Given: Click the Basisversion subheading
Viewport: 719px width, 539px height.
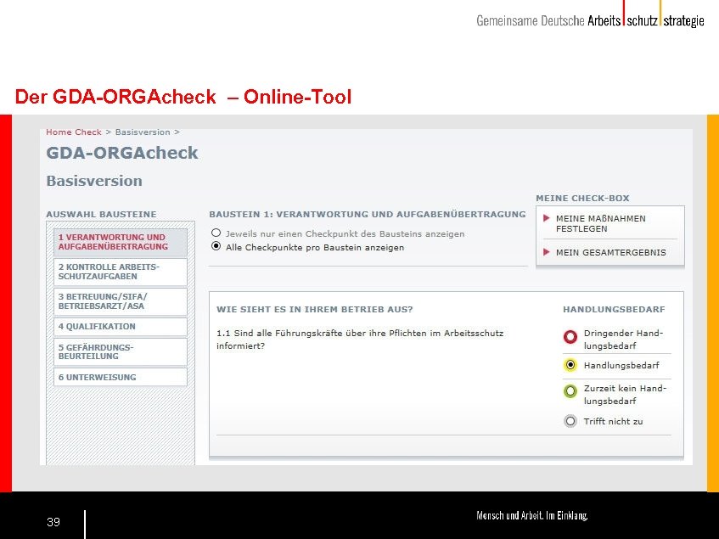Looking at the screenshot, I should [x=94, y=181].
